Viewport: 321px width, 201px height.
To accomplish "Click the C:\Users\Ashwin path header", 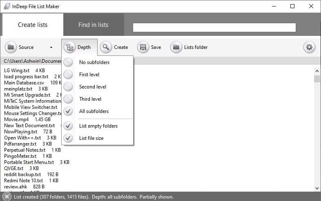I will click(32, 61).
